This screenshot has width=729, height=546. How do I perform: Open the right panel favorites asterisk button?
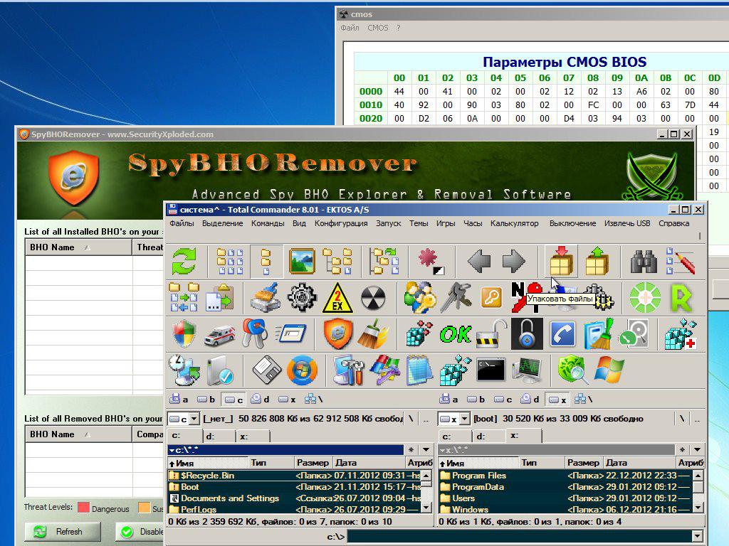[682, 449]
